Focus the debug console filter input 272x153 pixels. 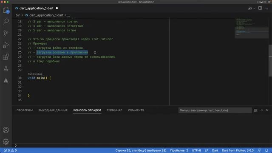215,110
